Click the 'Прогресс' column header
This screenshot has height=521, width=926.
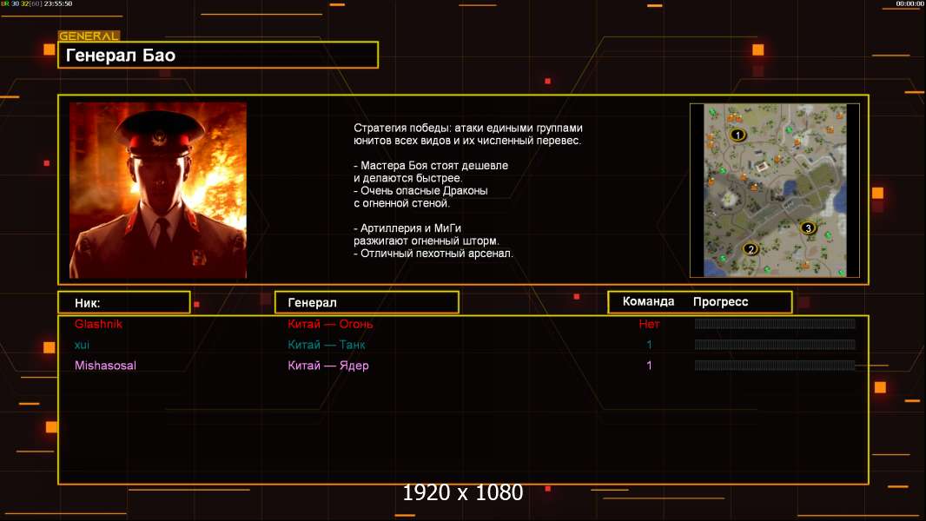(x=720, y=301)
